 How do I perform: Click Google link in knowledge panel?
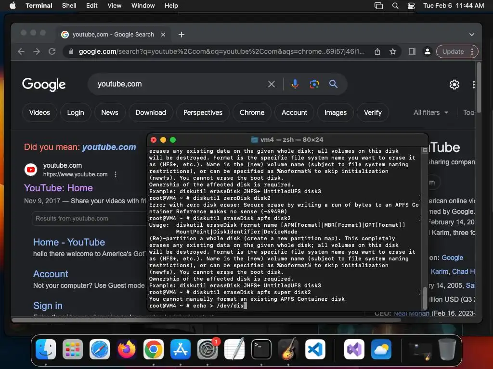pos(452,258)
